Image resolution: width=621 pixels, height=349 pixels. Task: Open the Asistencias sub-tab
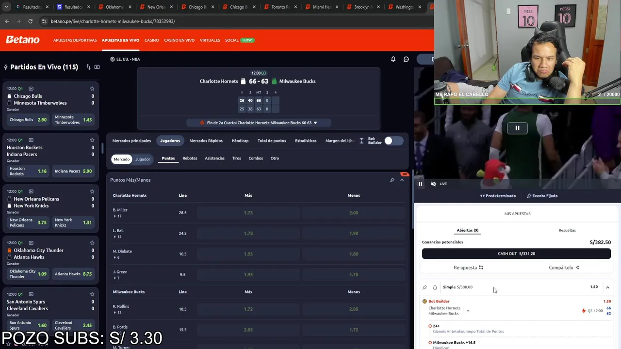214,158
